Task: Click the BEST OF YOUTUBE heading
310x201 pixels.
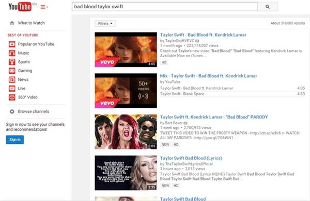Action: click(23, 35)
